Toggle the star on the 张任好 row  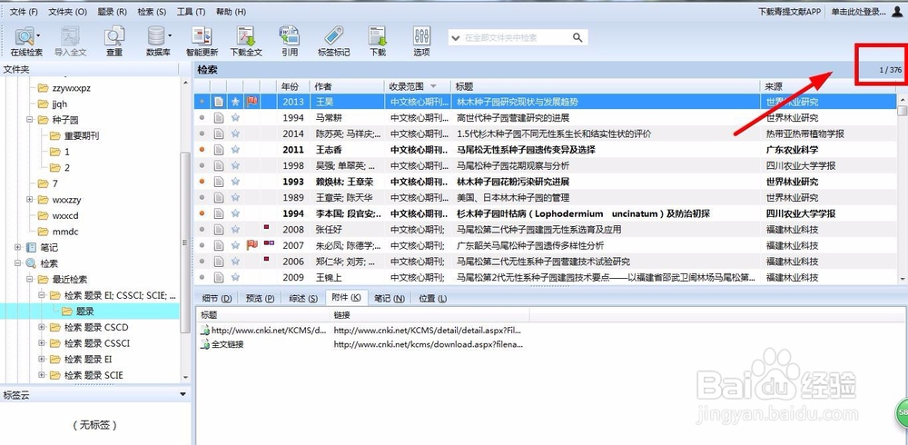point(235,230)
